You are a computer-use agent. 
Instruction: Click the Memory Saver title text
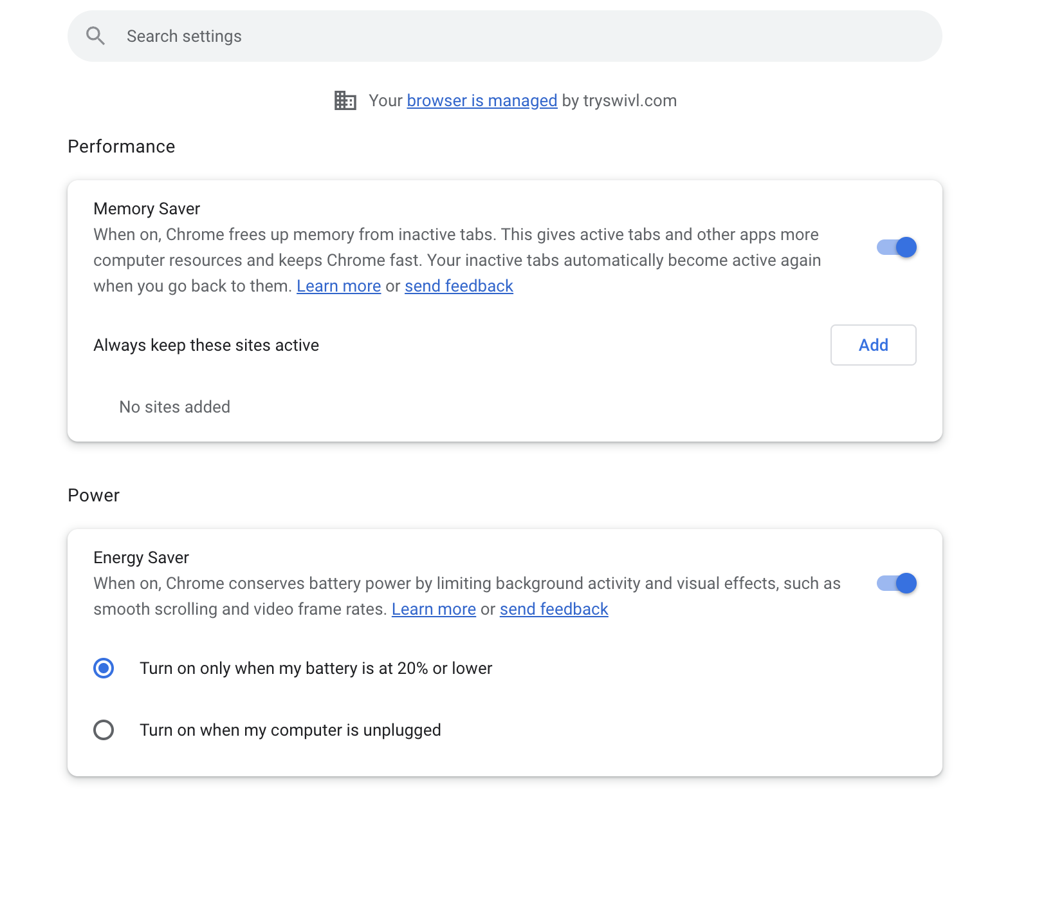[147, 209]
